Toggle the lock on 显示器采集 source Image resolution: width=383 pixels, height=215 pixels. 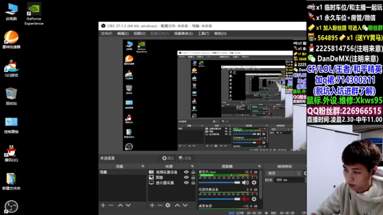[193, 183]
